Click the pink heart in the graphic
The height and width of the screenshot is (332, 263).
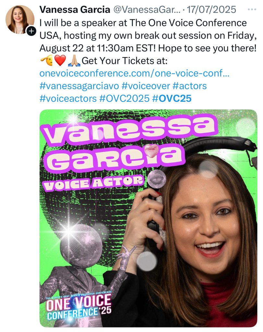point(151,150)
